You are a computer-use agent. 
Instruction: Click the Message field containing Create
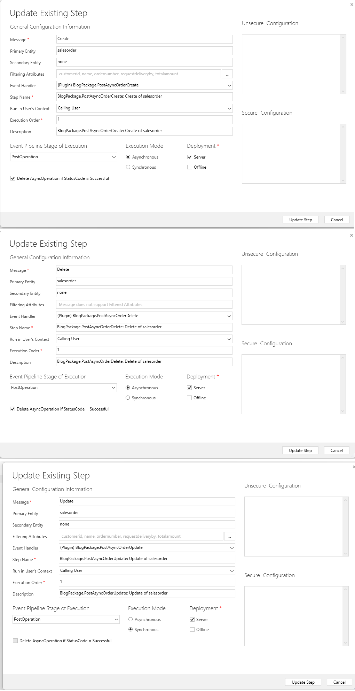click(144, 39)
